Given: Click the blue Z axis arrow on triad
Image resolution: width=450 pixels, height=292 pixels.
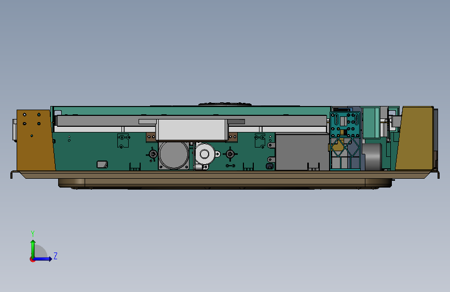Looking at the screenshot, I should tap(43, 259).
